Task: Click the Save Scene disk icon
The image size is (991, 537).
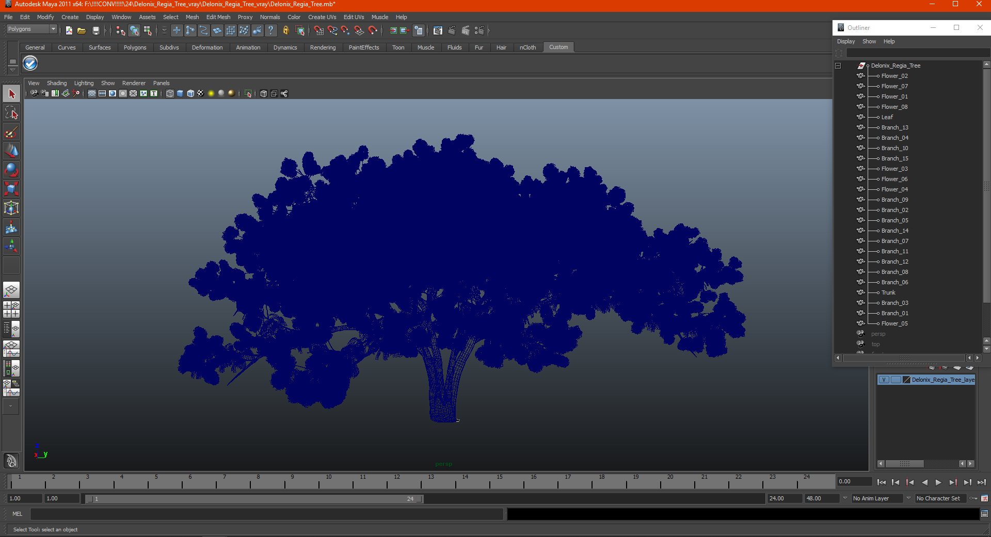Action: [x=95, y=31]
